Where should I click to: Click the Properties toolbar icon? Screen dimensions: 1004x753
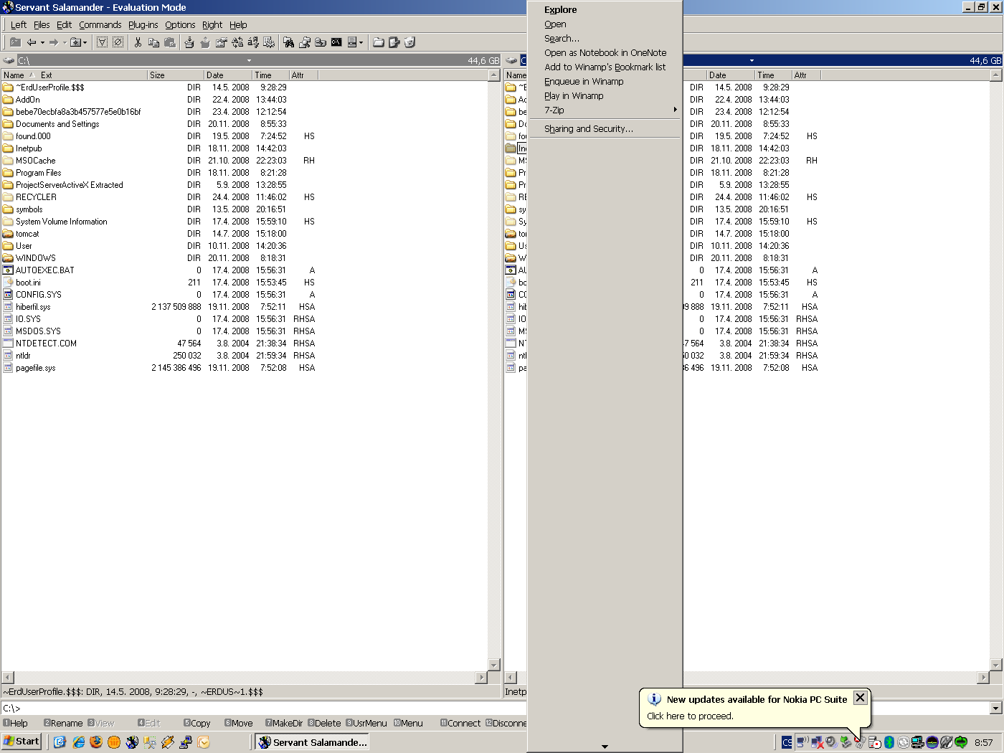click(221, 42)
